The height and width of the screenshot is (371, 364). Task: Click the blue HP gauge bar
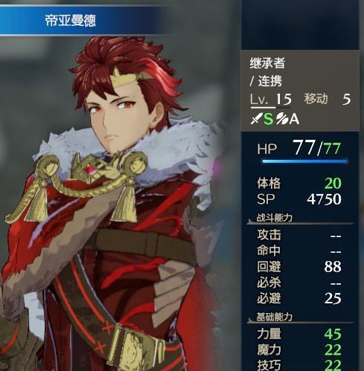[x=305, y=161]
